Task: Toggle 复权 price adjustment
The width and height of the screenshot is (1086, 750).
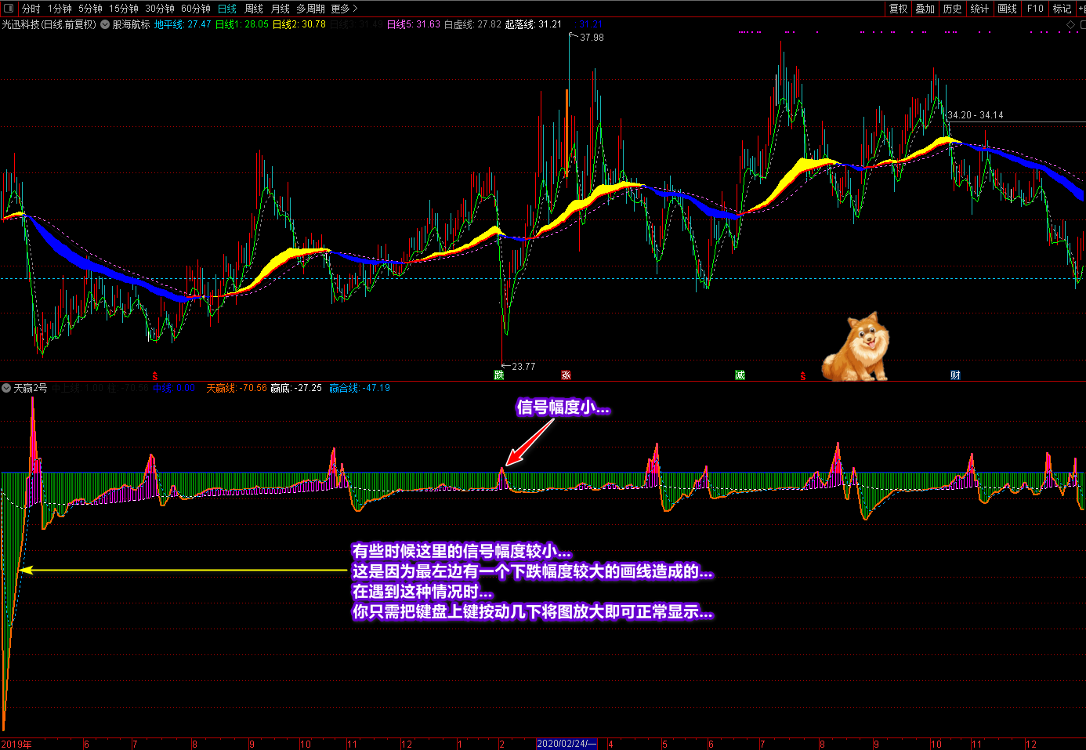Action: [898, 9]
